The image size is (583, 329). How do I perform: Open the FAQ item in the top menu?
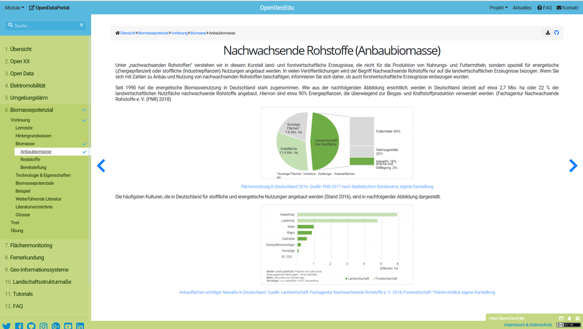(544, 7)
